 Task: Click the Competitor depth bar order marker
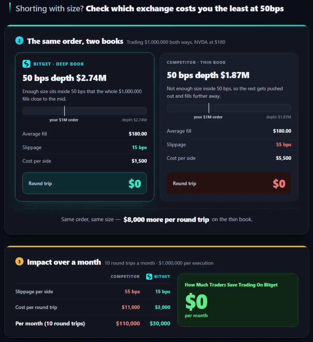pos(209,108)
